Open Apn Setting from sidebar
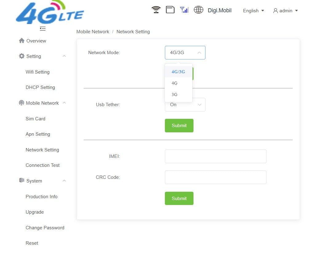315x265 pixels. (x=38, y=134)
